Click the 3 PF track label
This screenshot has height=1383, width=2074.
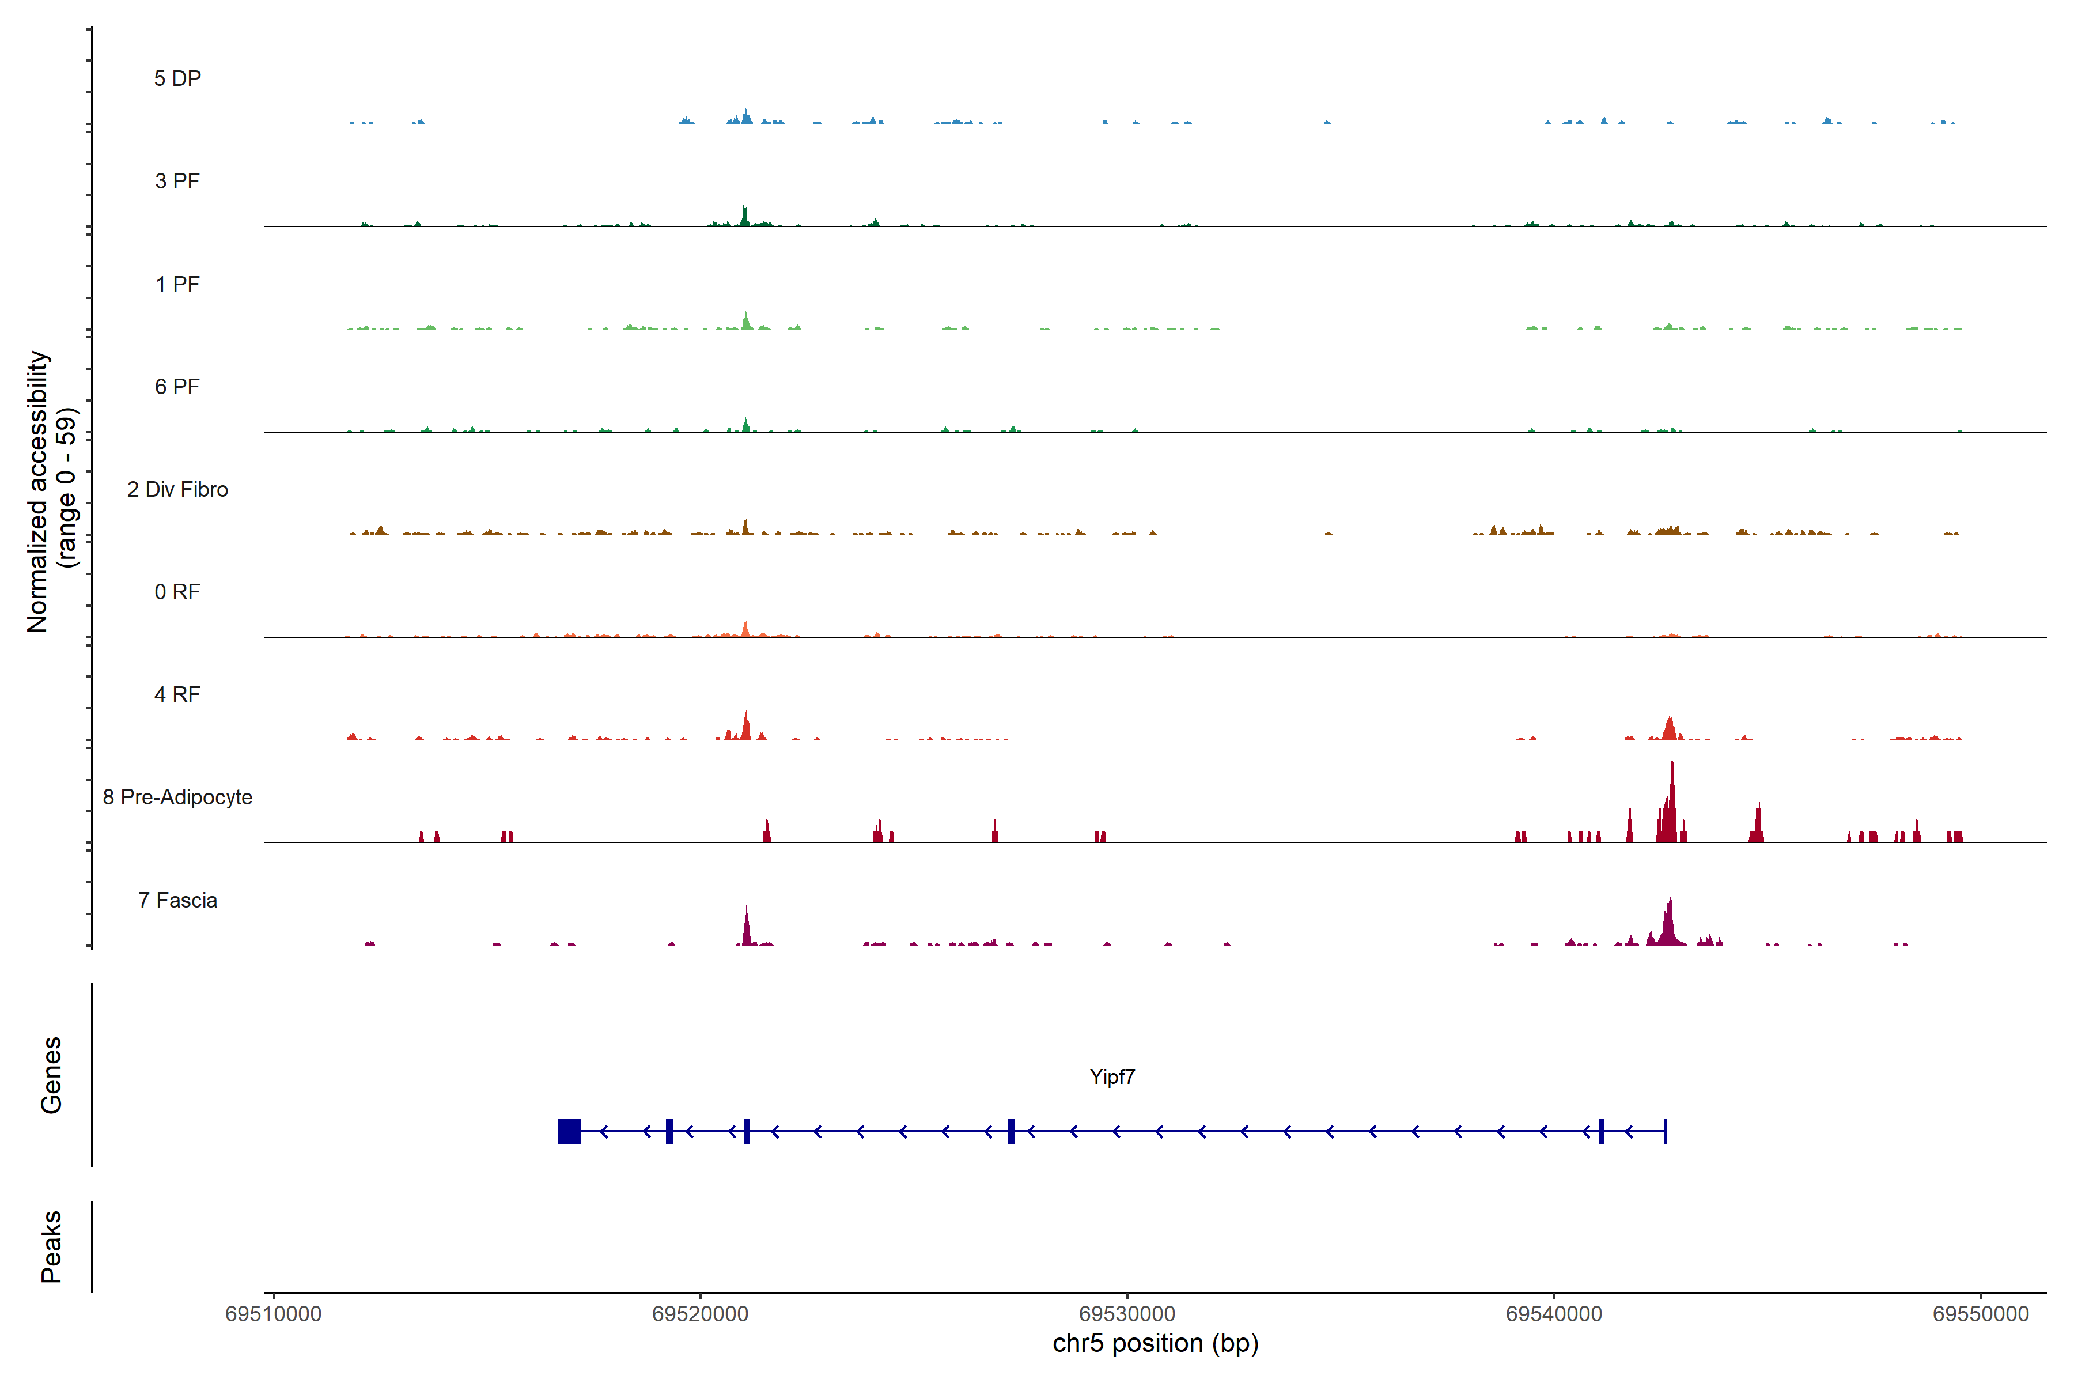177,181
